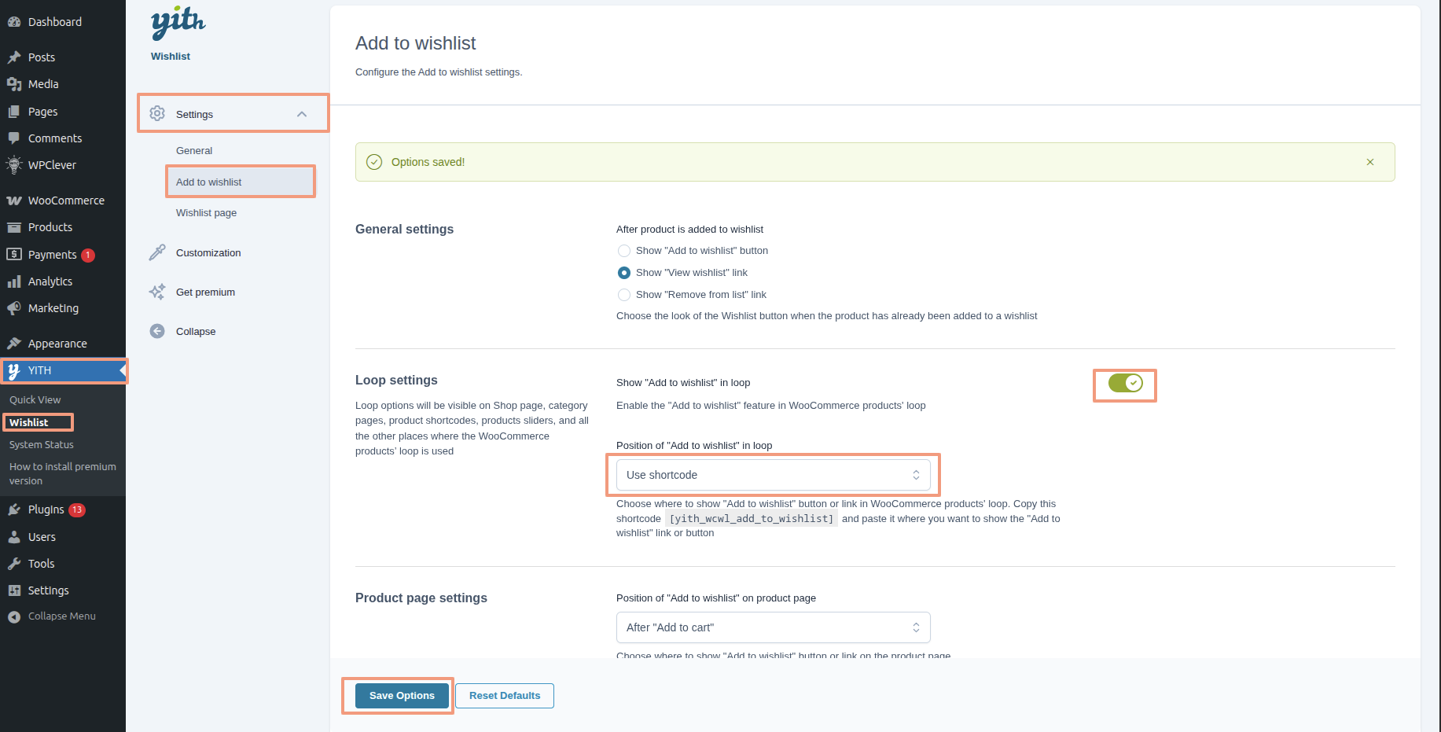Click the Customization paintbrush icon
The image size is (1441, 732).
point(157,252)
